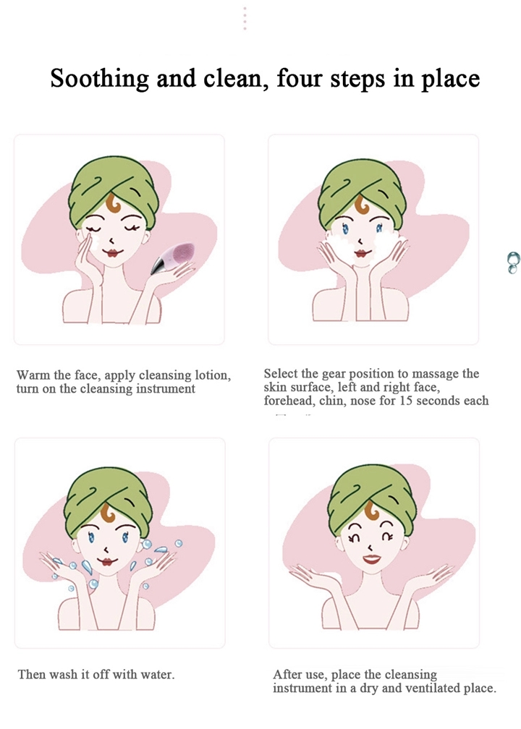521x729 pixels.
Task: Click the green towel in third illustration
Action: coord(106,501)
